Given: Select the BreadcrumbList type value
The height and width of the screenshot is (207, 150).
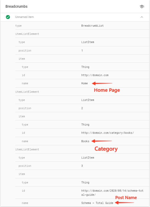Looking at the screenshot, I should point(92,26).
